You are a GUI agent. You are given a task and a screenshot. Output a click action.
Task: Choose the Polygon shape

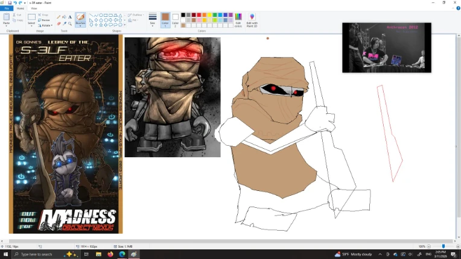(115, 15)
